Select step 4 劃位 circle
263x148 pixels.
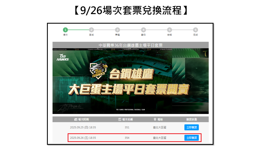tap(143, 30)
